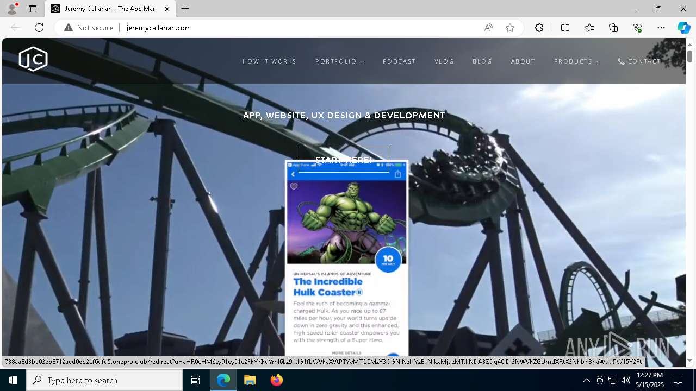The image size is (696, 391).
Task: Expand the Portfolio dropdown menu
Action: point(339,61)
